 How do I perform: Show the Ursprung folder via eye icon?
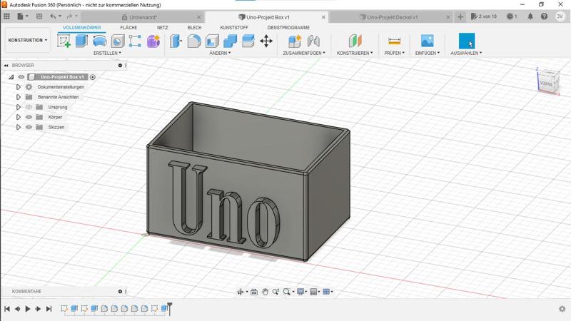pos(29,107)
